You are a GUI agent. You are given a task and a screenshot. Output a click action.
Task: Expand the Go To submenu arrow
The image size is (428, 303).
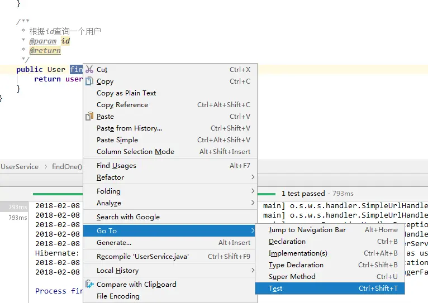pos(253,231)
